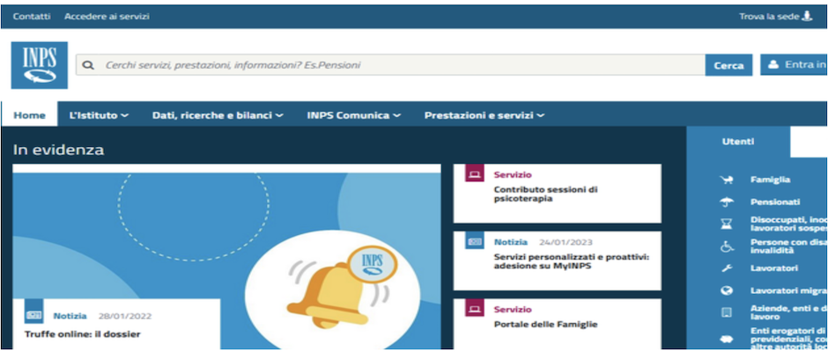Select the Pensionati user category
828x352 pixels.
pyautogui.click(x=775, y=202)
